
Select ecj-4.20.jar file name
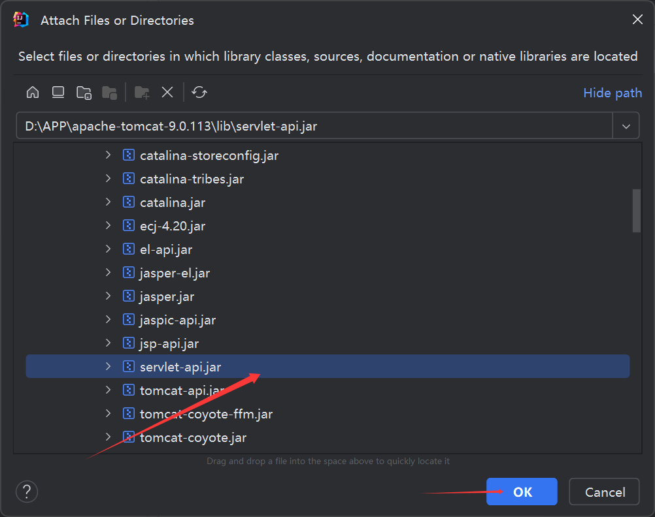(x=173, y=226)
